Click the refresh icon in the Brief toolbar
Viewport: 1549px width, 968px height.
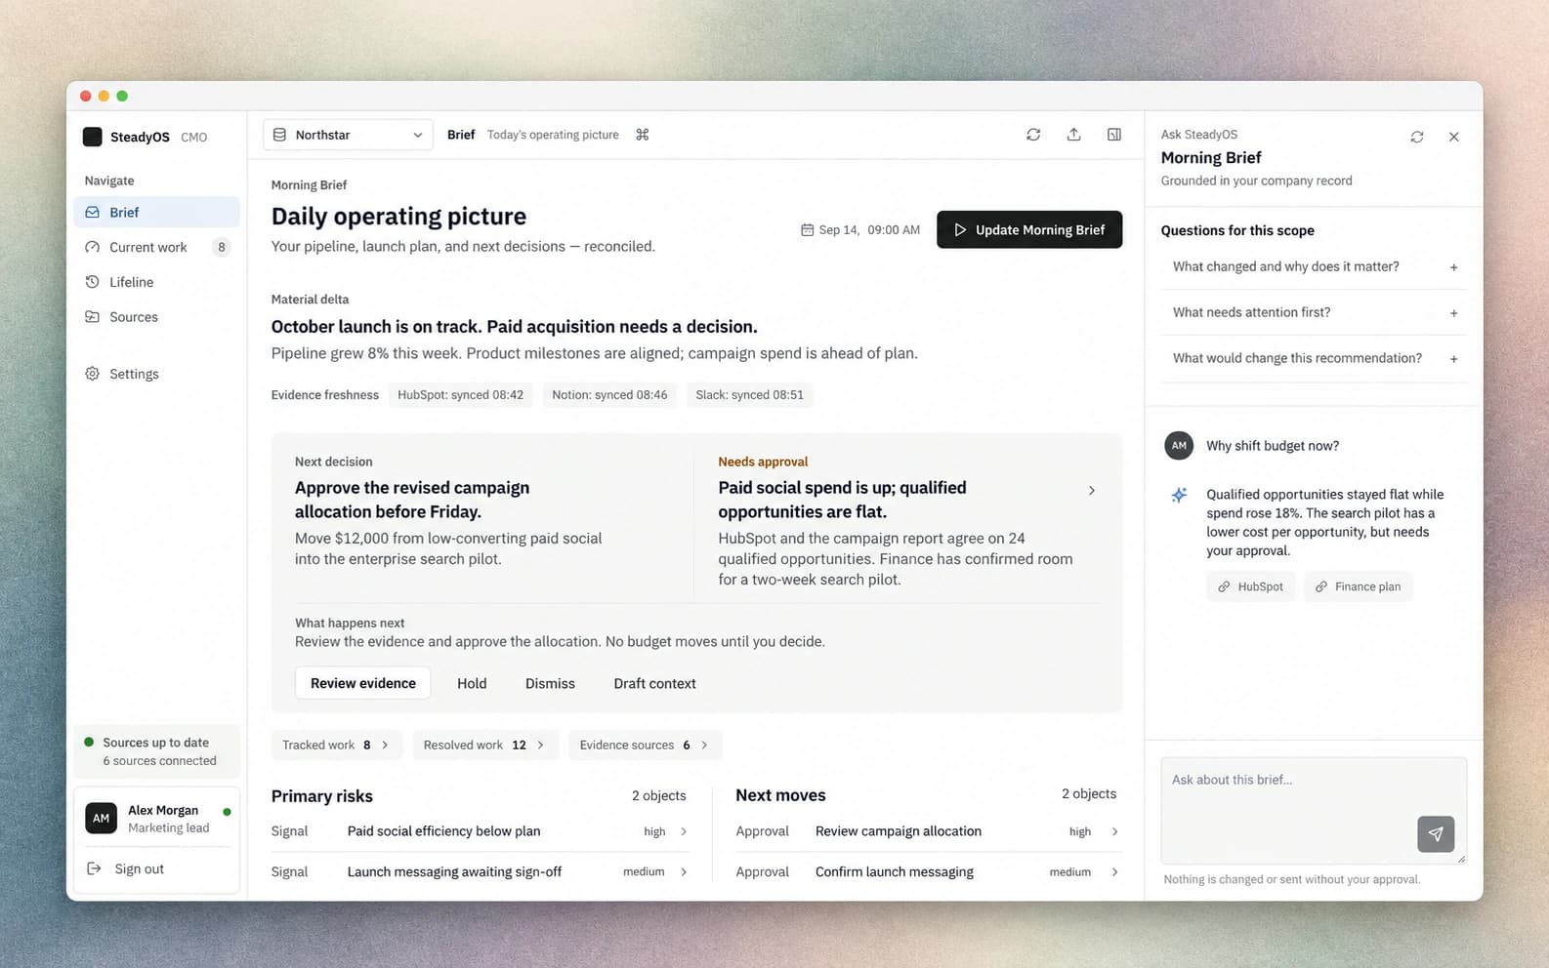(x=1033, y=135)
